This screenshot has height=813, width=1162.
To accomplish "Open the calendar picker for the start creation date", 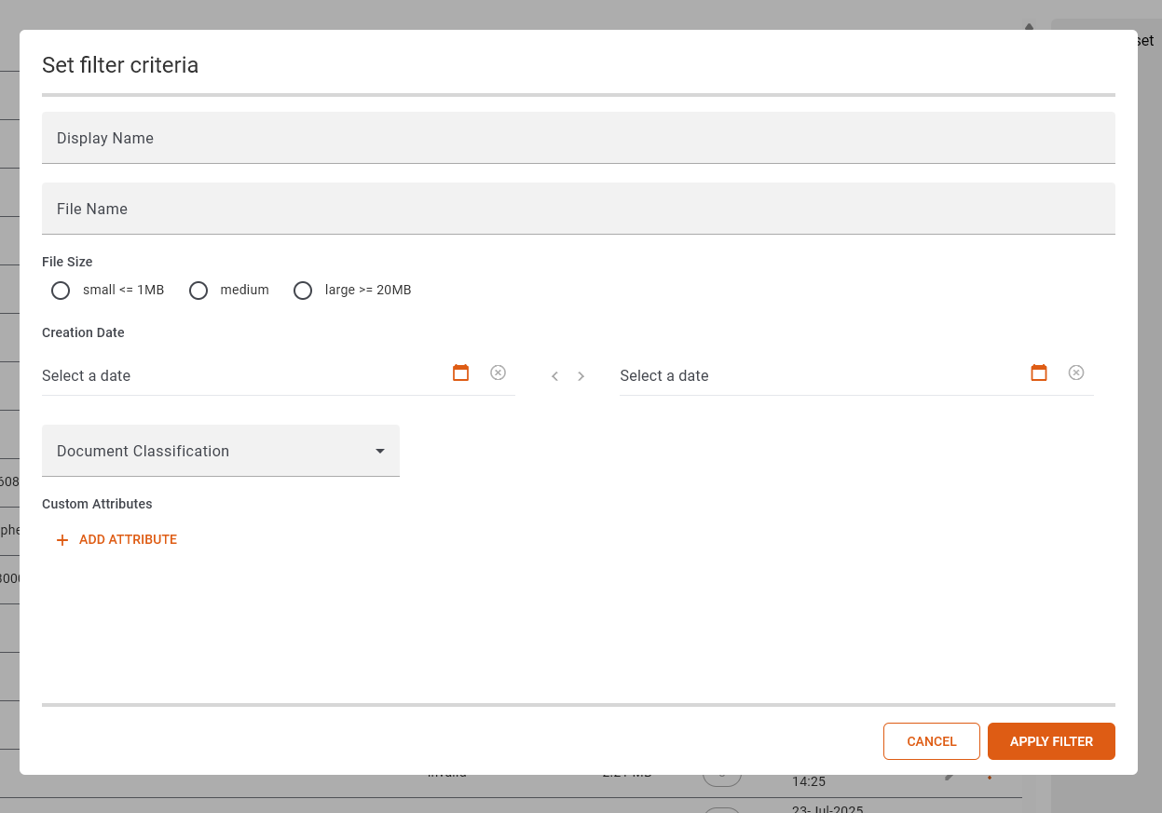I will coord(460,373).
